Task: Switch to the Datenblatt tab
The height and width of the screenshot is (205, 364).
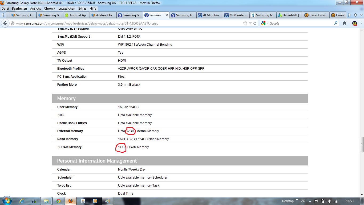Action: [x=290, y=15]
